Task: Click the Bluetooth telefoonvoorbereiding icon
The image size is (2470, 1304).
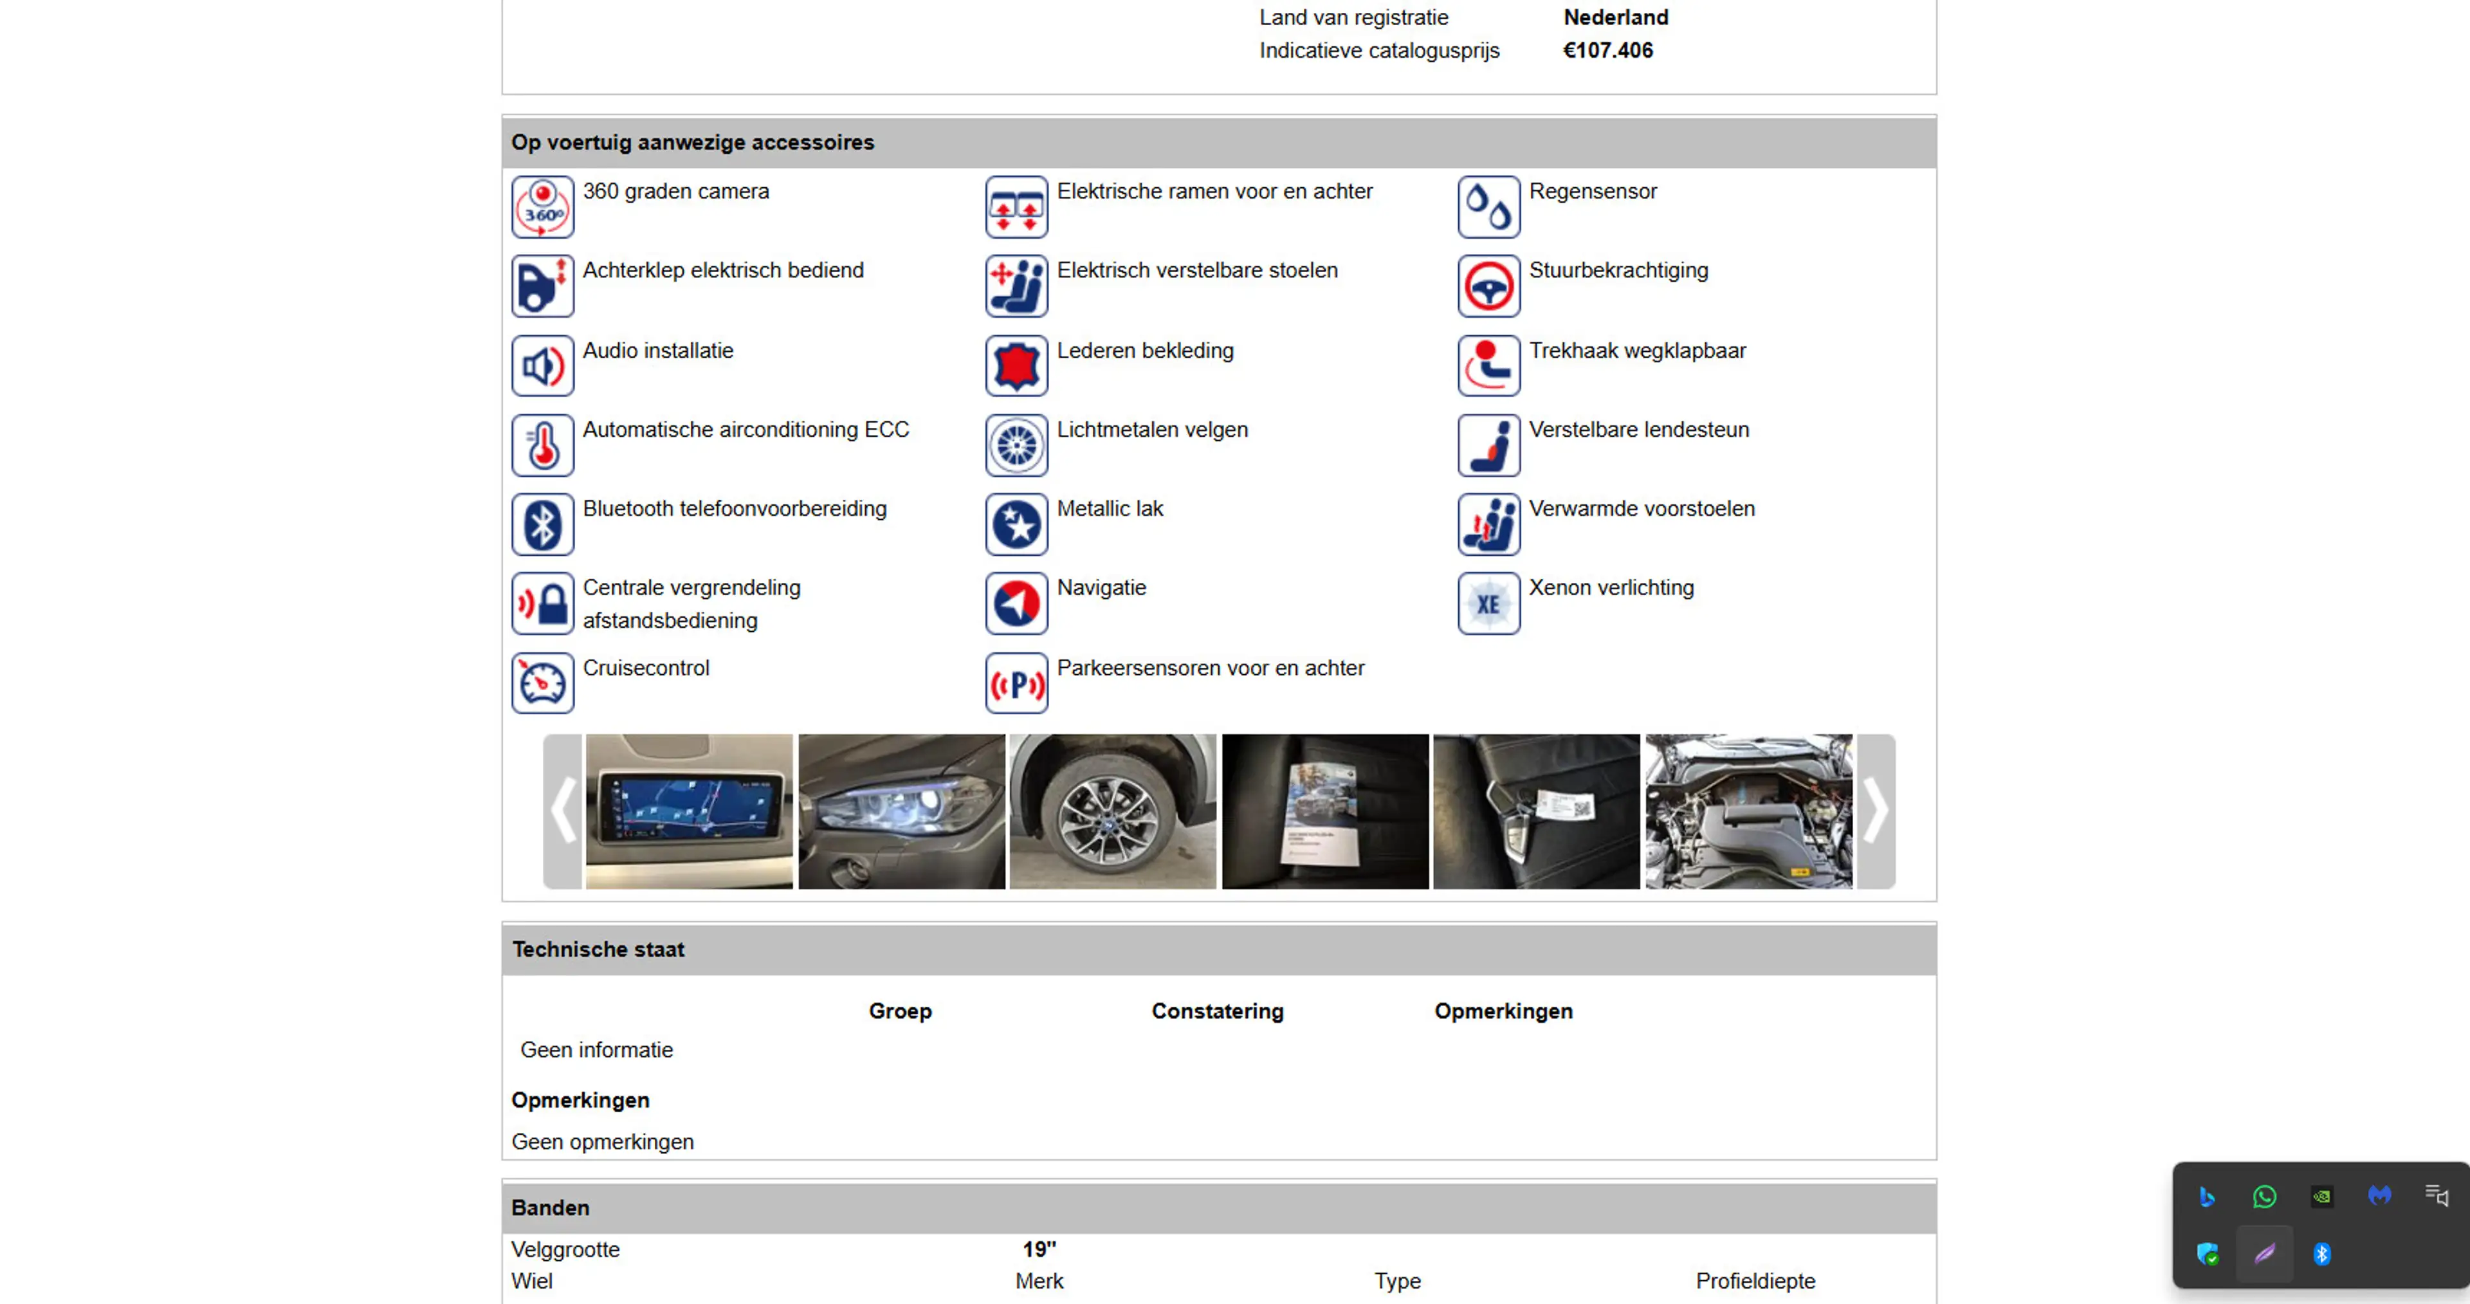Action: point(543,524)
